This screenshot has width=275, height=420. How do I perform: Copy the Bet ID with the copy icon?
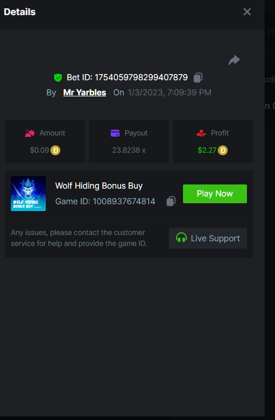coord(198,78)
